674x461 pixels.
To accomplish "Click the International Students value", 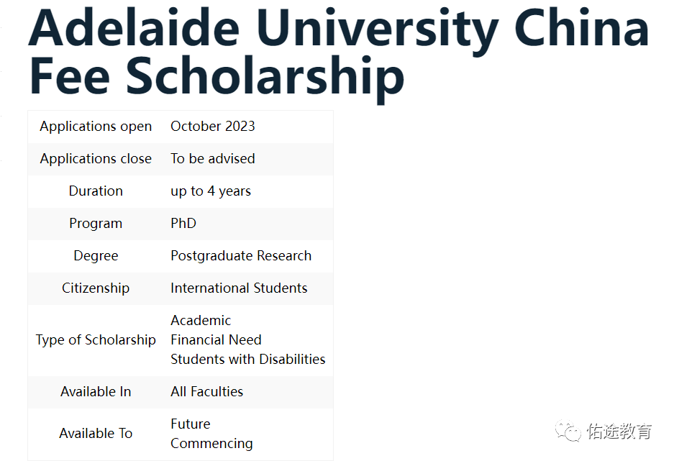I will (239, 288).
